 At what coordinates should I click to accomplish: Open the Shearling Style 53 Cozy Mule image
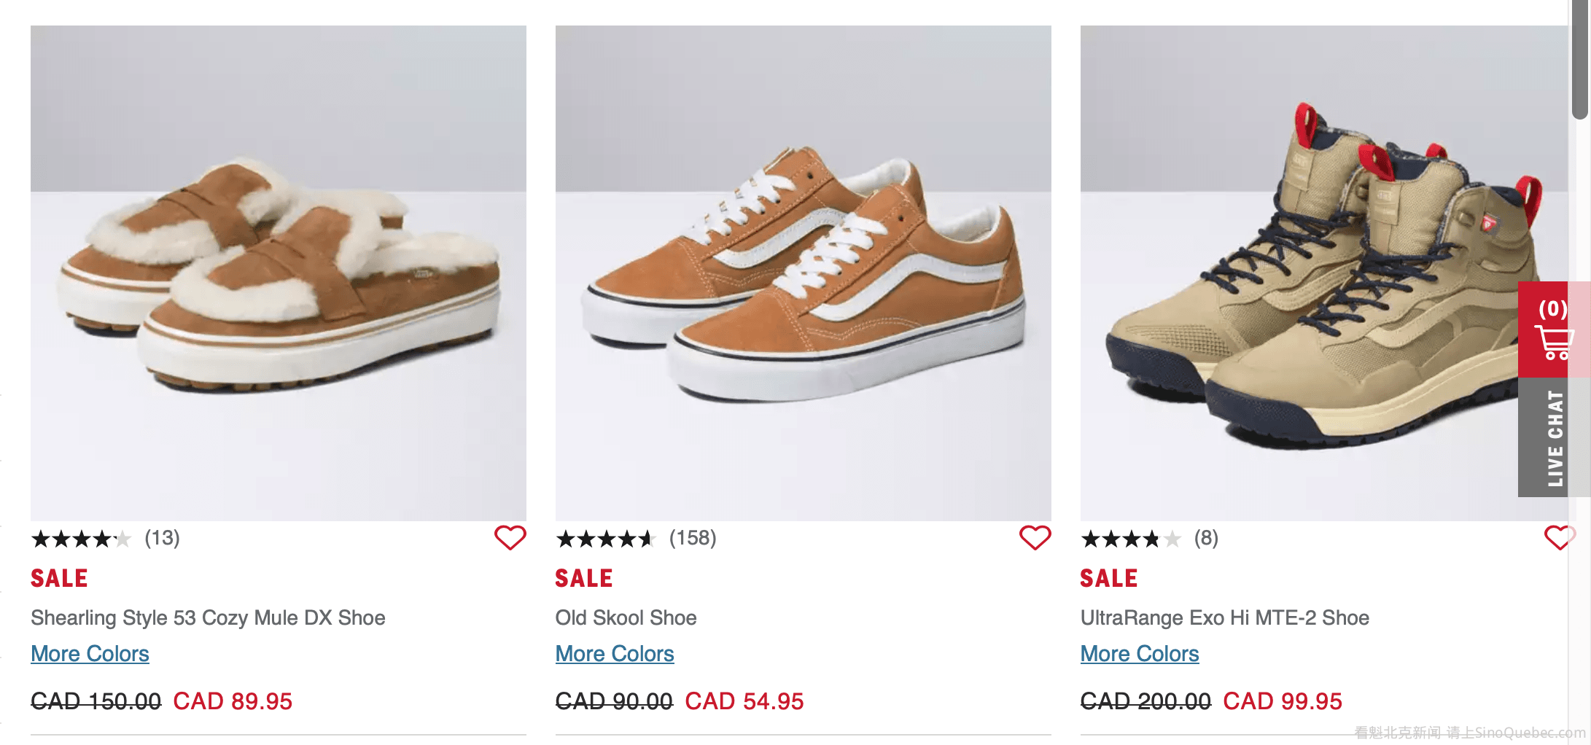point(278,273)
